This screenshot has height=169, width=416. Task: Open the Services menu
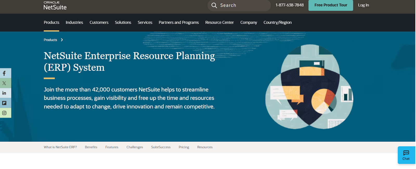tap(145, 22)
